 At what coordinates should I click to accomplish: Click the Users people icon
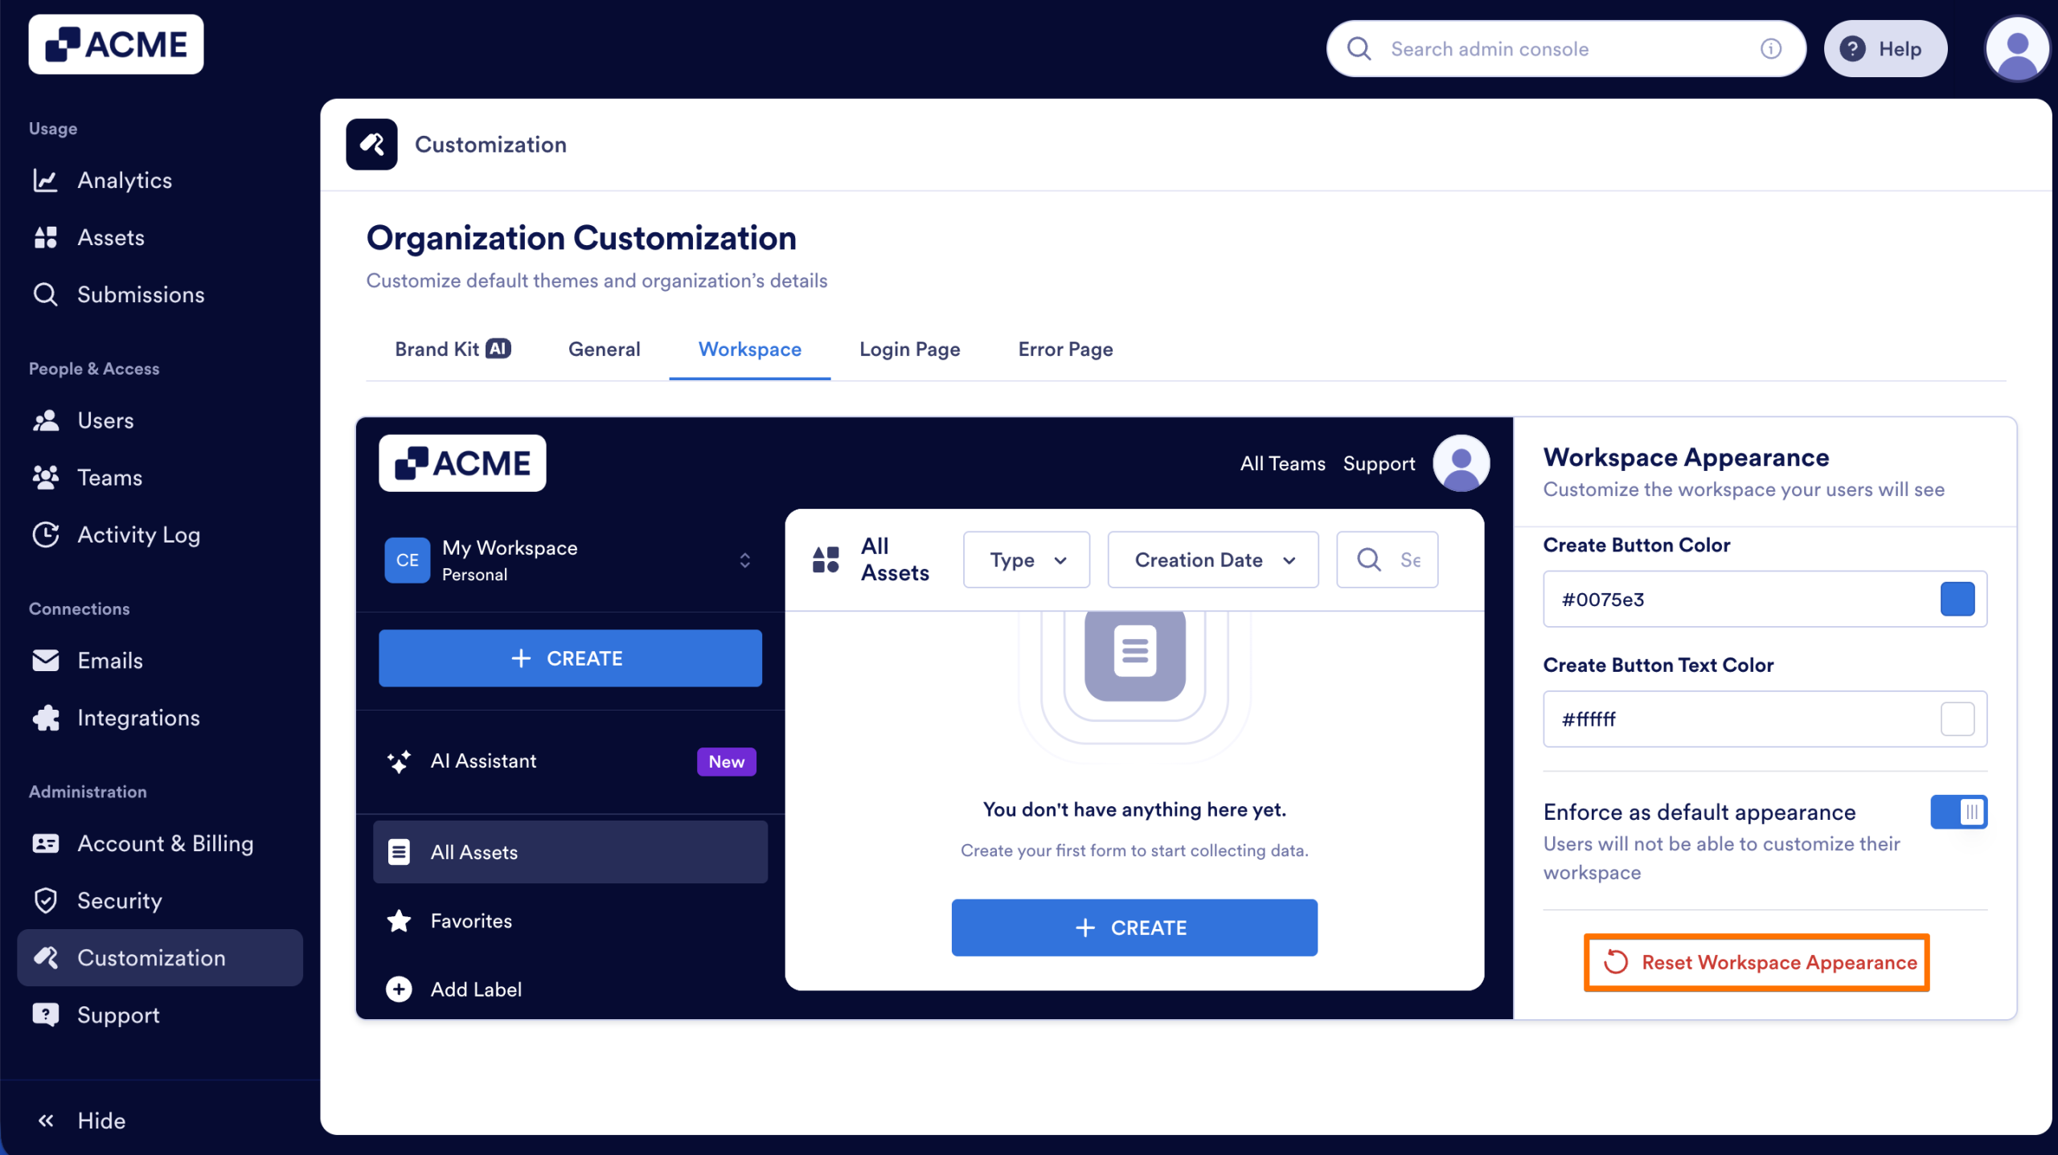click(x=46, y=420)
